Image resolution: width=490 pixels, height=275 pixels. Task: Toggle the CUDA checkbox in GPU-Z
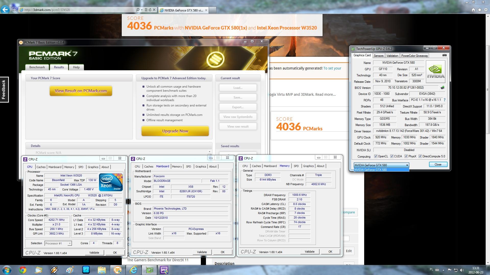click(x=392, y=156)
